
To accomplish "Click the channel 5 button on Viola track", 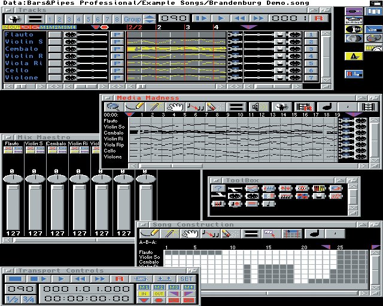I will point(311,63).
